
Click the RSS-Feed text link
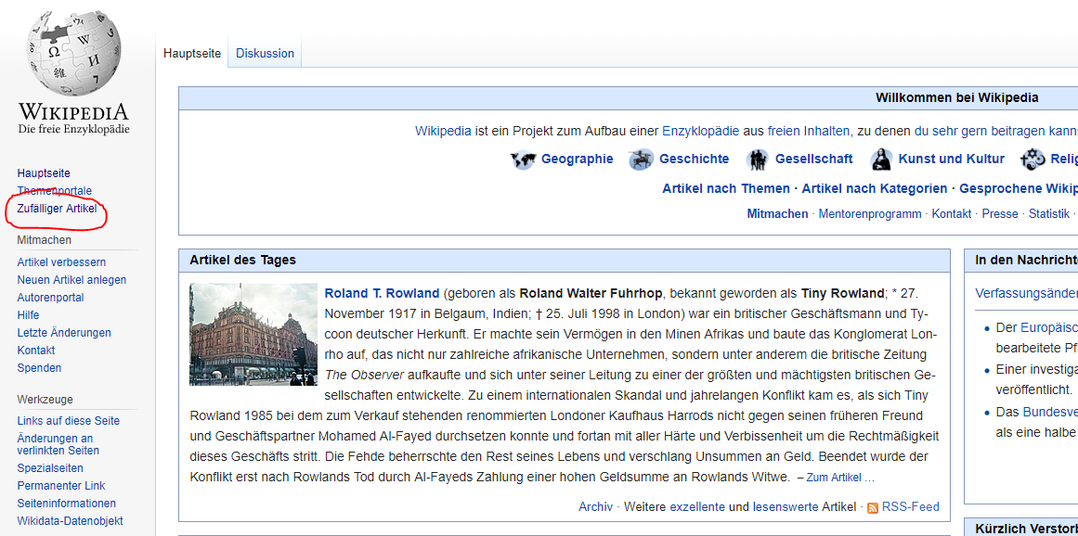click(x=910, y=507)
